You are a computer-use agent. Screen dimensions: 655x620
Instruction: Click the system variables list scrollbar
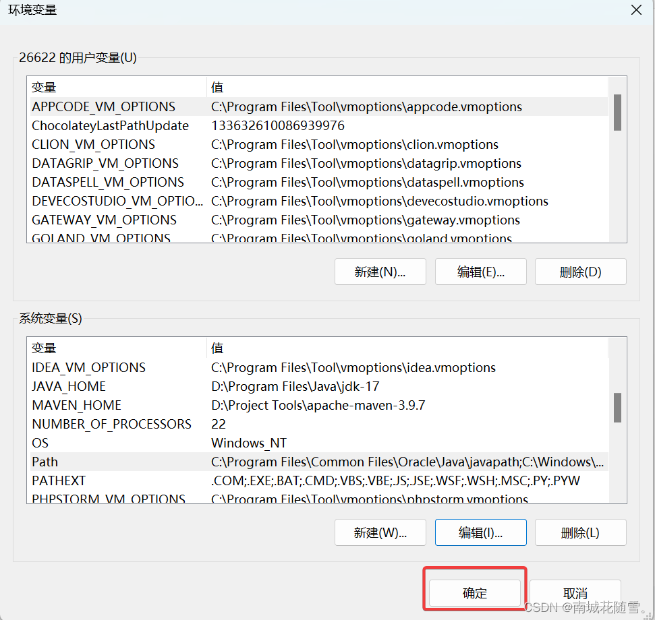point(617,408)
